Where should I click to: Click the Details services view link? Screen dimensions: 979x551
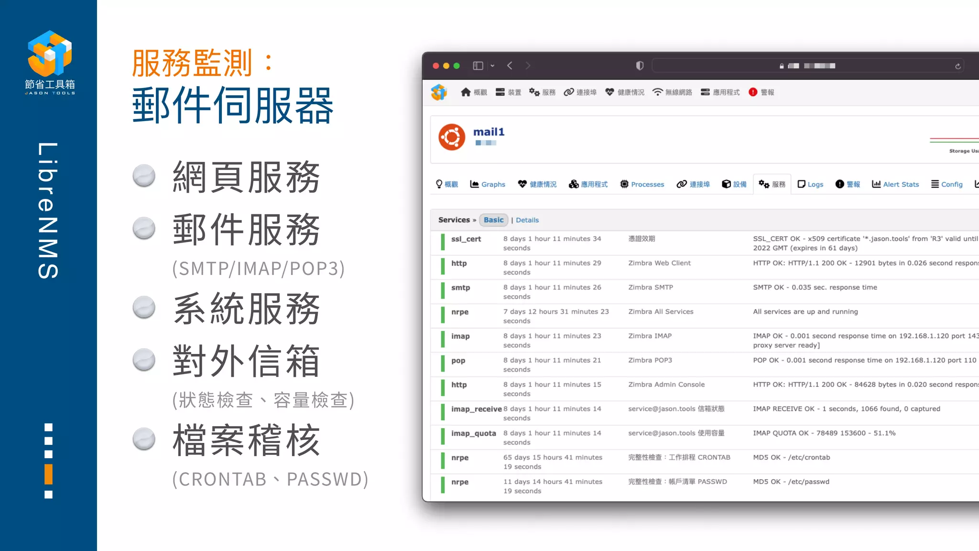pos(527,220)
